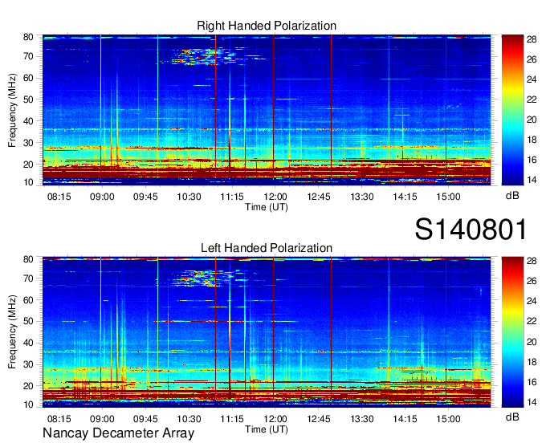Click the 15:00 time tick under Right Handed plot

click(448, 197)
